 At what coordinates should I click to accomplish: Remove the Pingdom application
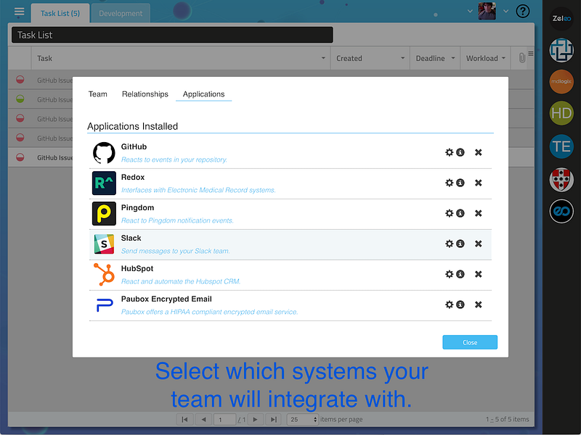coord(479,213)
